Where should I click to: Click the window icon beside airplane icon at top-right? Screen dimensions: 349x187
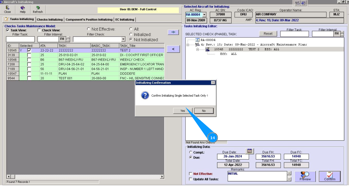[303, 3]
